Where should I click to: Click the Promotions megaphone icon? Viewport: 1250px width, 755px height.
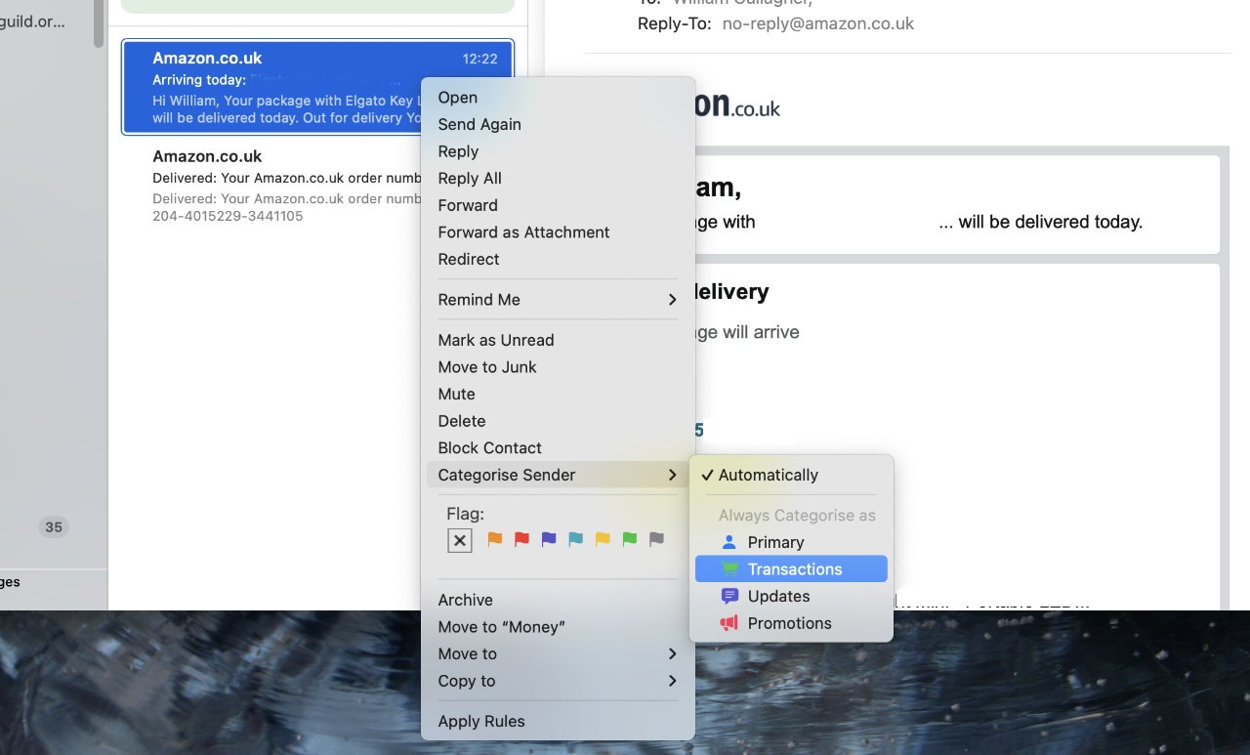pos(729,623)
